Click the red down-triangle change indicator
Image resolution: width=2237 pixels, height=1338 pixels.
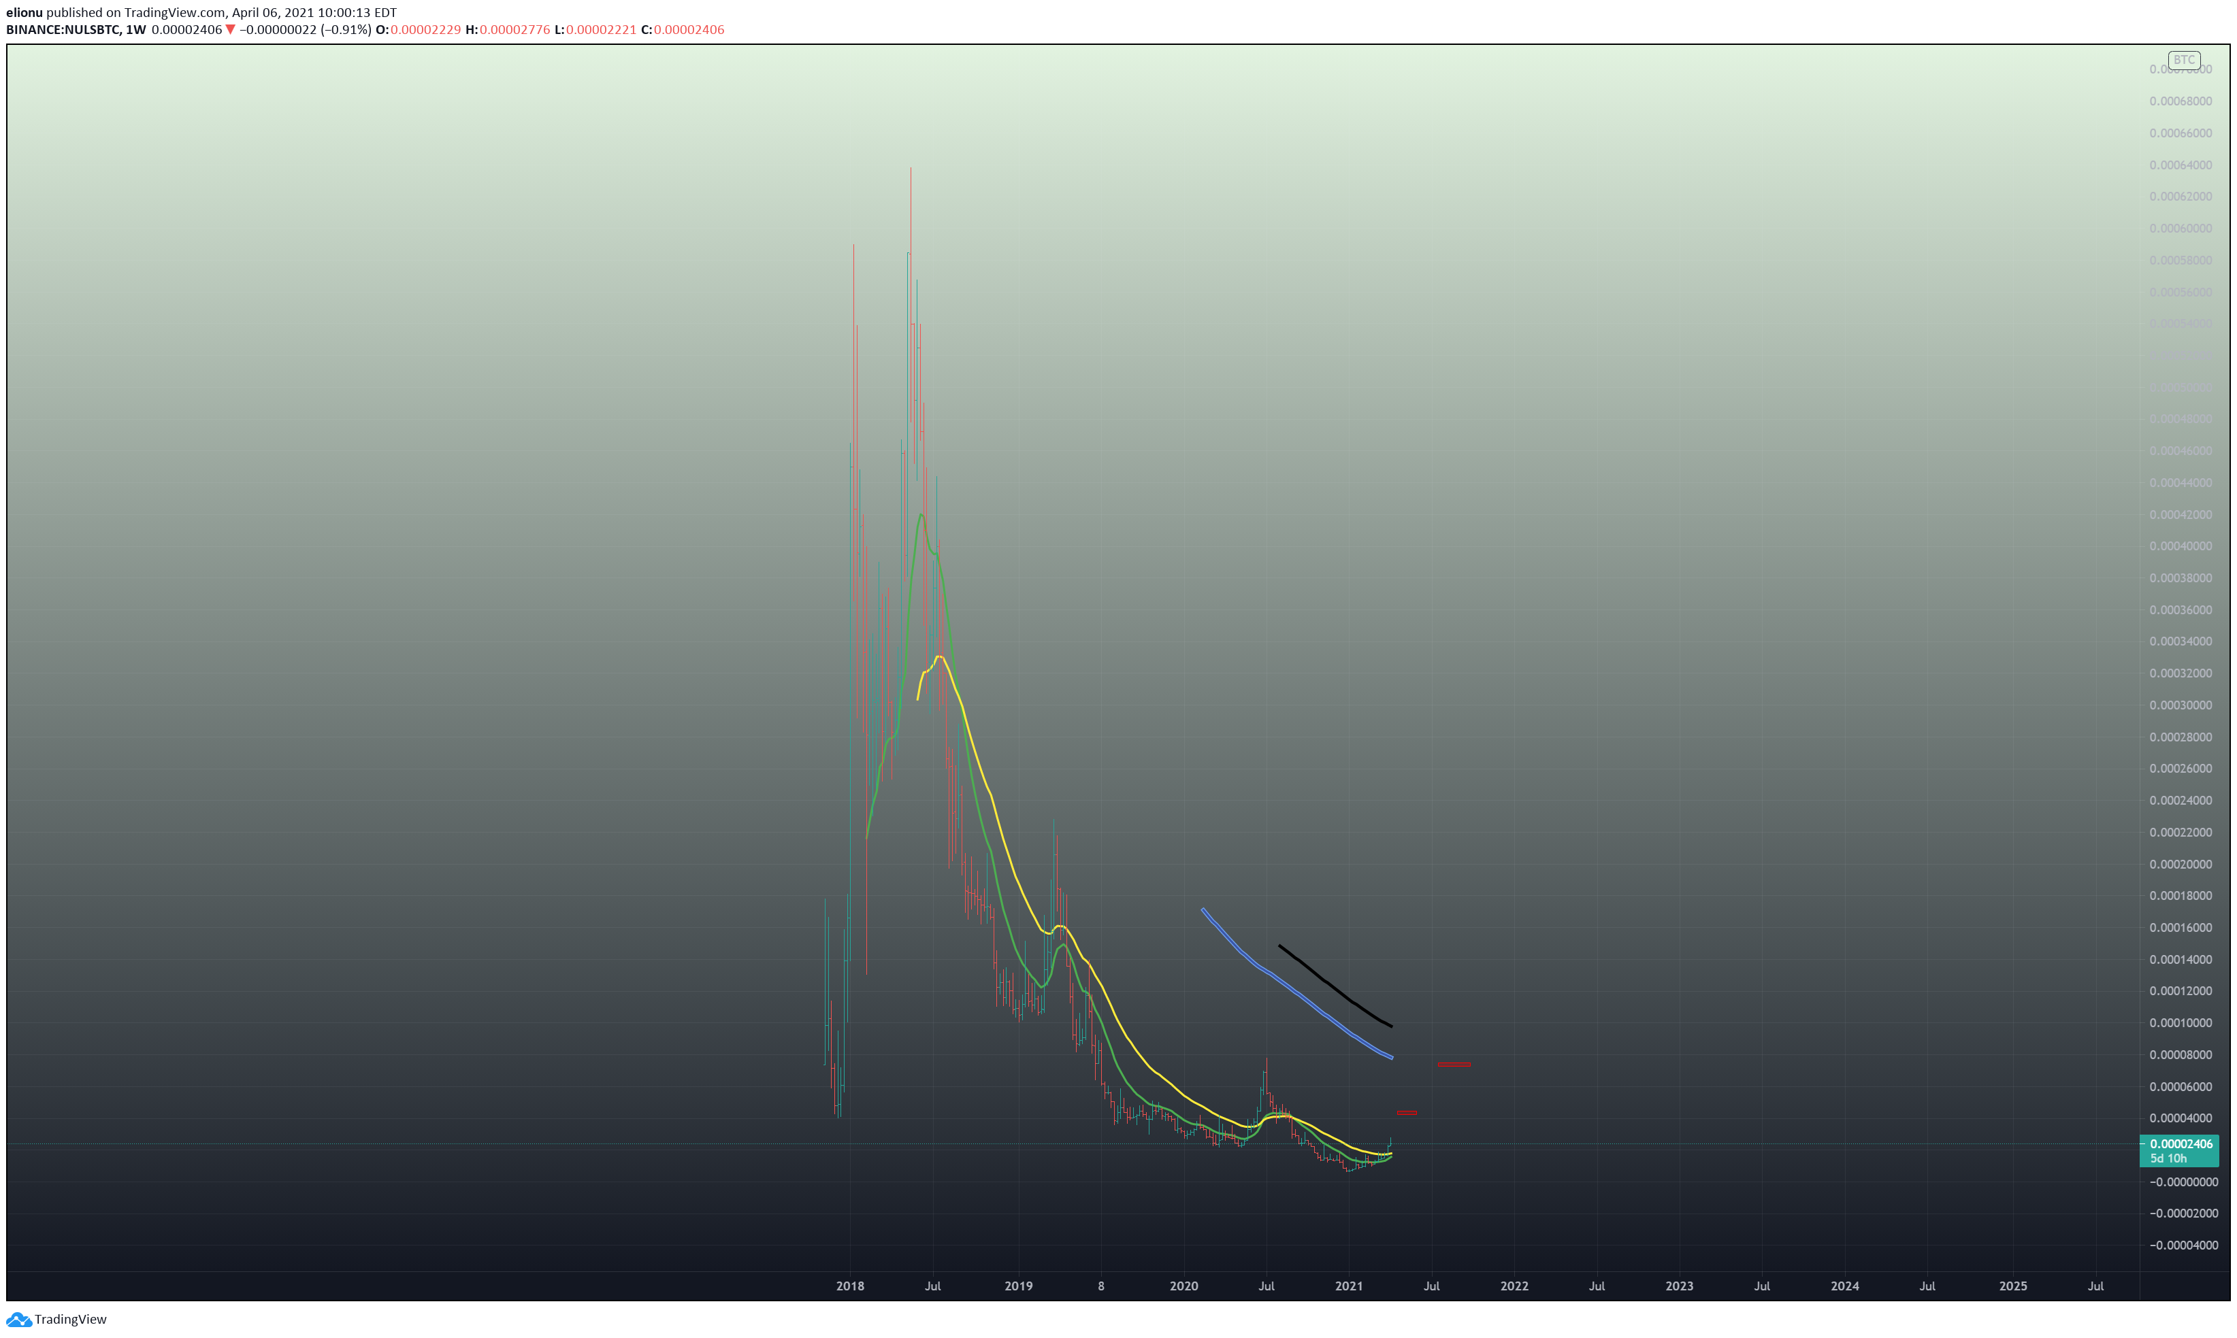click(x=230, y=30)
